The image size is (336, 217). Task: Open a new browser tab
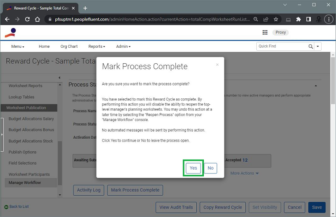[x=85, y=8]
